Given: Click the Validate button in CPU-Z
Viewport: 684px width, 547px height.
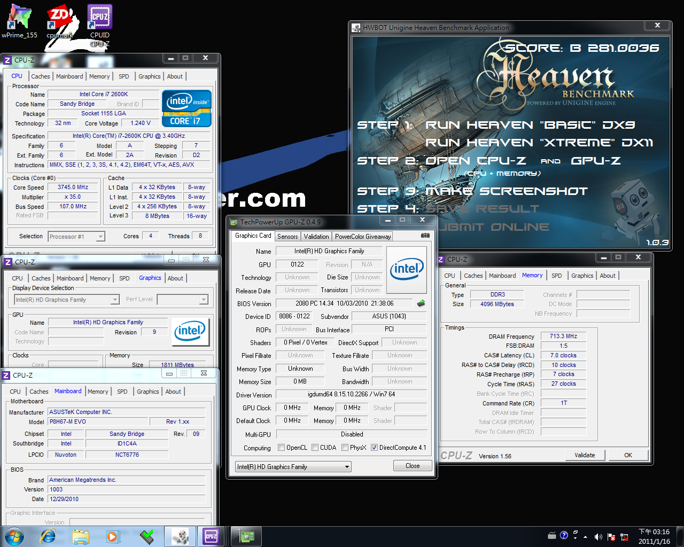Looking at the screenshot, I should (x=585, y=455).
